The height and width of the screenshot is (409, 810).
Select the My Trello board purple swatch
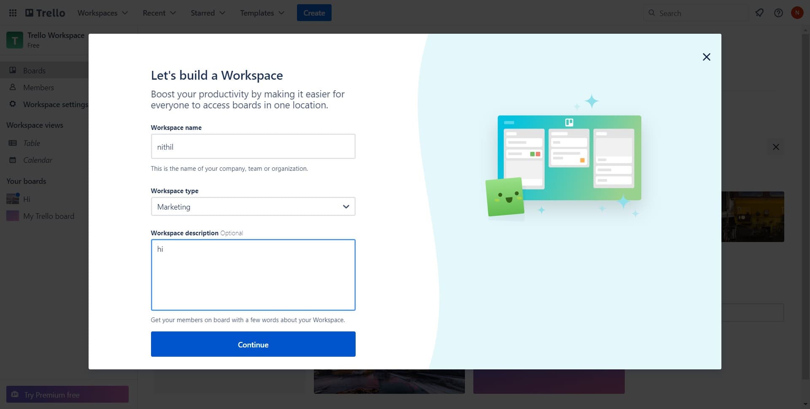[13, 216]
